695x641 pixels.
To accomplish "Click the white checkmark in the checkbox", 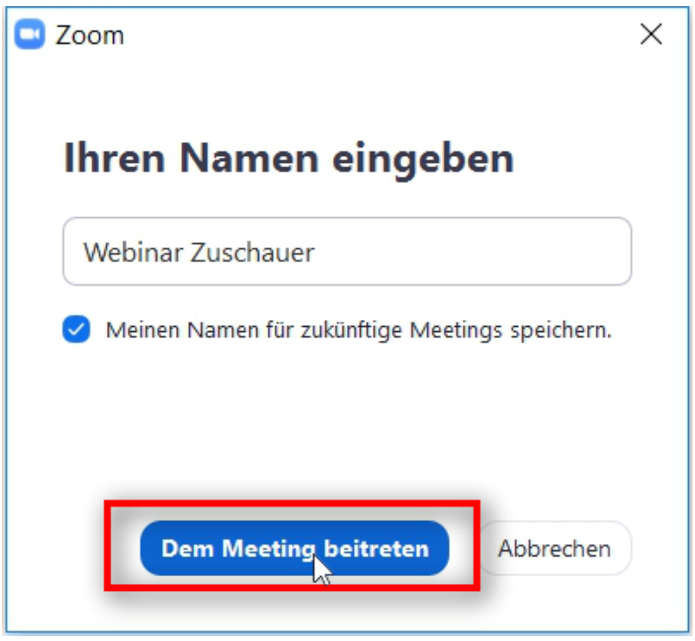I will pos(76,329).
